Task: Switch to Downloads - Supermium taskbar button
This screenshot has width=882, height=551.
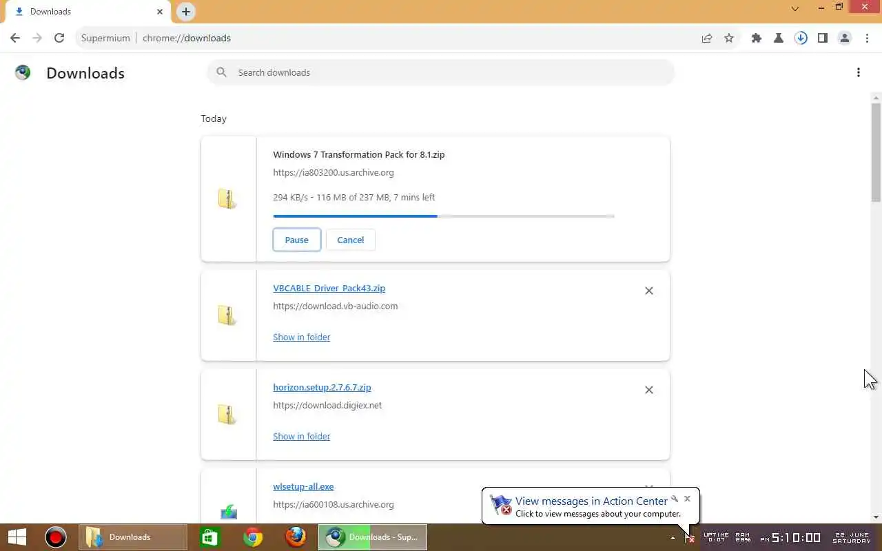Action: pos(373,537)
